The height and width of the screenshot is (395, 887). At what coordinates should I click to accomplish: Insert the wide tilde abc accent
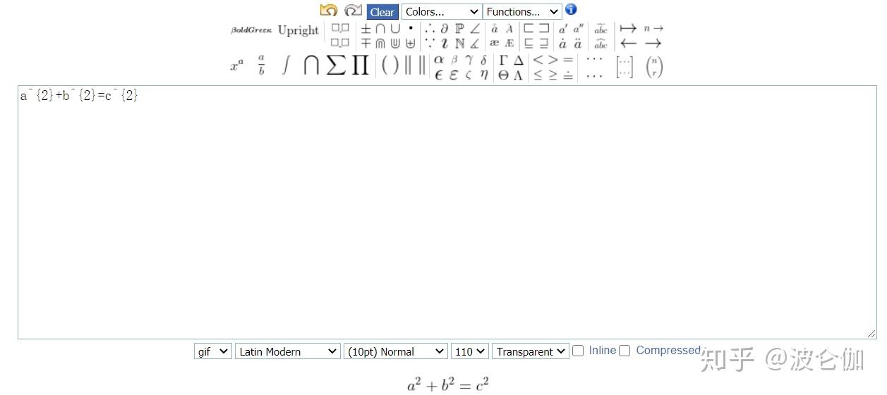[x=601, y=29]
